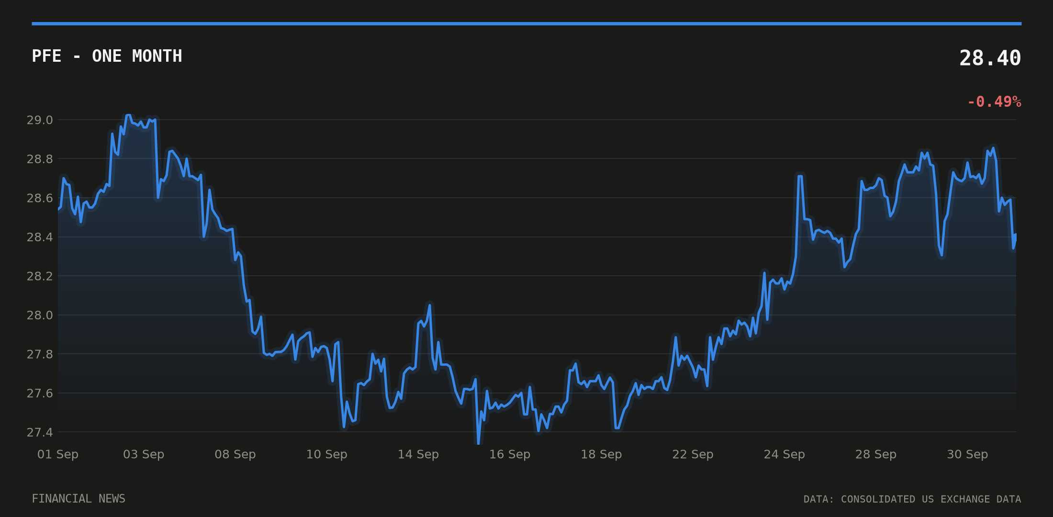Click the chart title 'PFE - ONE MONTH'
This screenshot has width=1053, height=517.
pyautogui.click(x=107, y=56)
